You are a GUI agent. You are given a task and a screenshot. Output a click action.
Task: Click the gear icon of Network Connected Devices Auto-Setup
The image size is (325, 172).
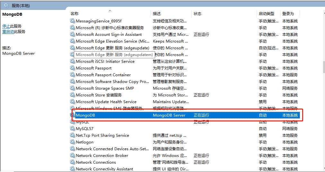72,149
